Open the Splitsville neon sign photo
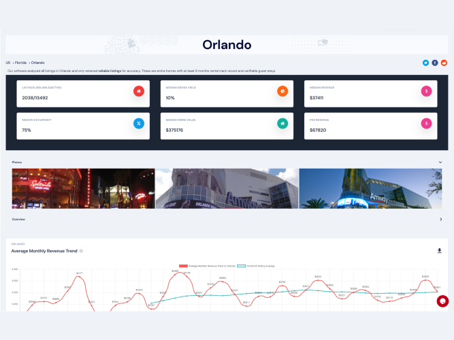 point(84,188)
